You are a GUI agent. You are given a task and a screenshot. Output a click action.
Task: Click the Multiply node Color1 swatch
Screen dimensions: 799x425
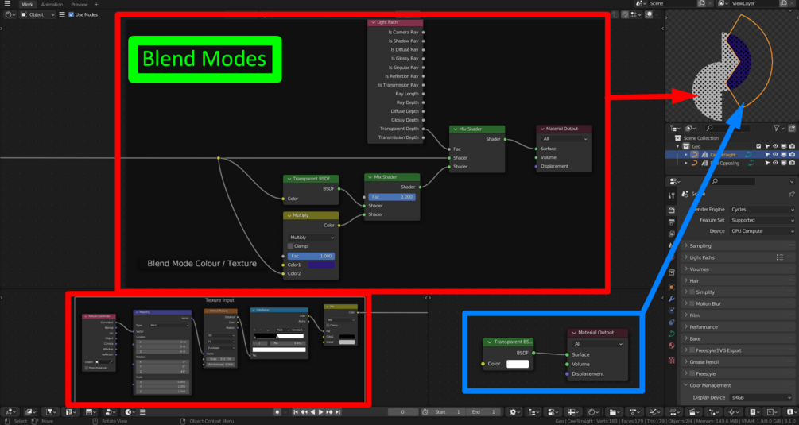click(x=321, y=265)
